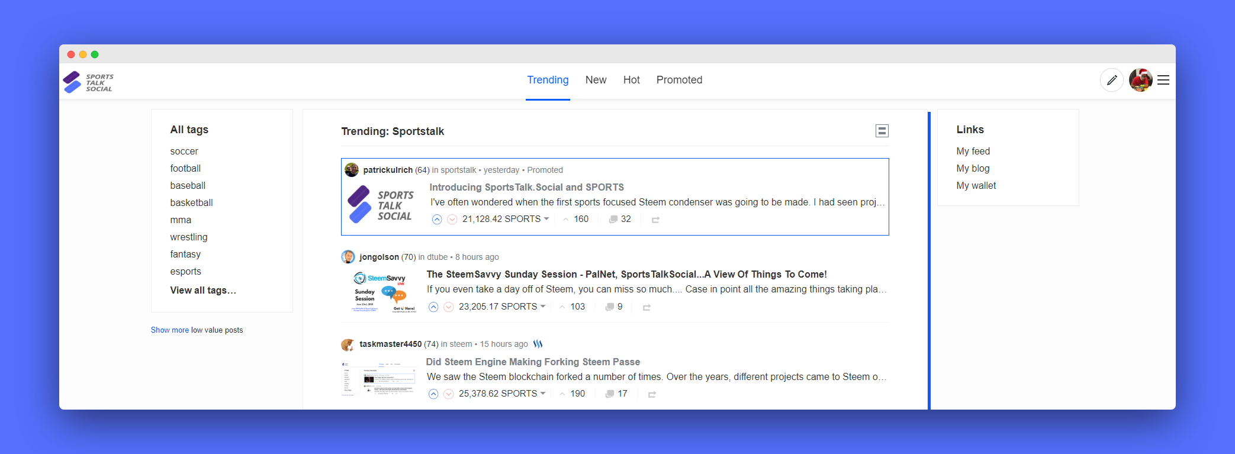Upvote the taskmaster4450 post
The width and height of the screenshot is (1235, 454).
433,394
